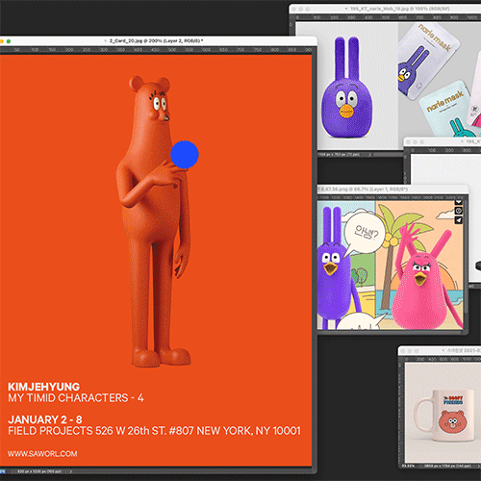Click the bear mug image
The width and height of the screenshot is (481, 481).
point(441,416)
